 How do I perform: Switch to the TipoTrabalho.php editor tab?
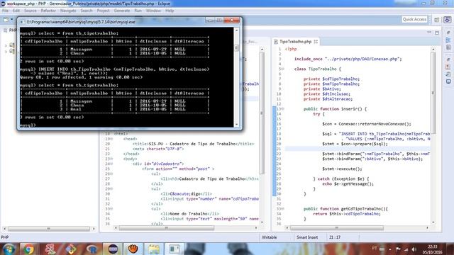click(x=295, y=42)
